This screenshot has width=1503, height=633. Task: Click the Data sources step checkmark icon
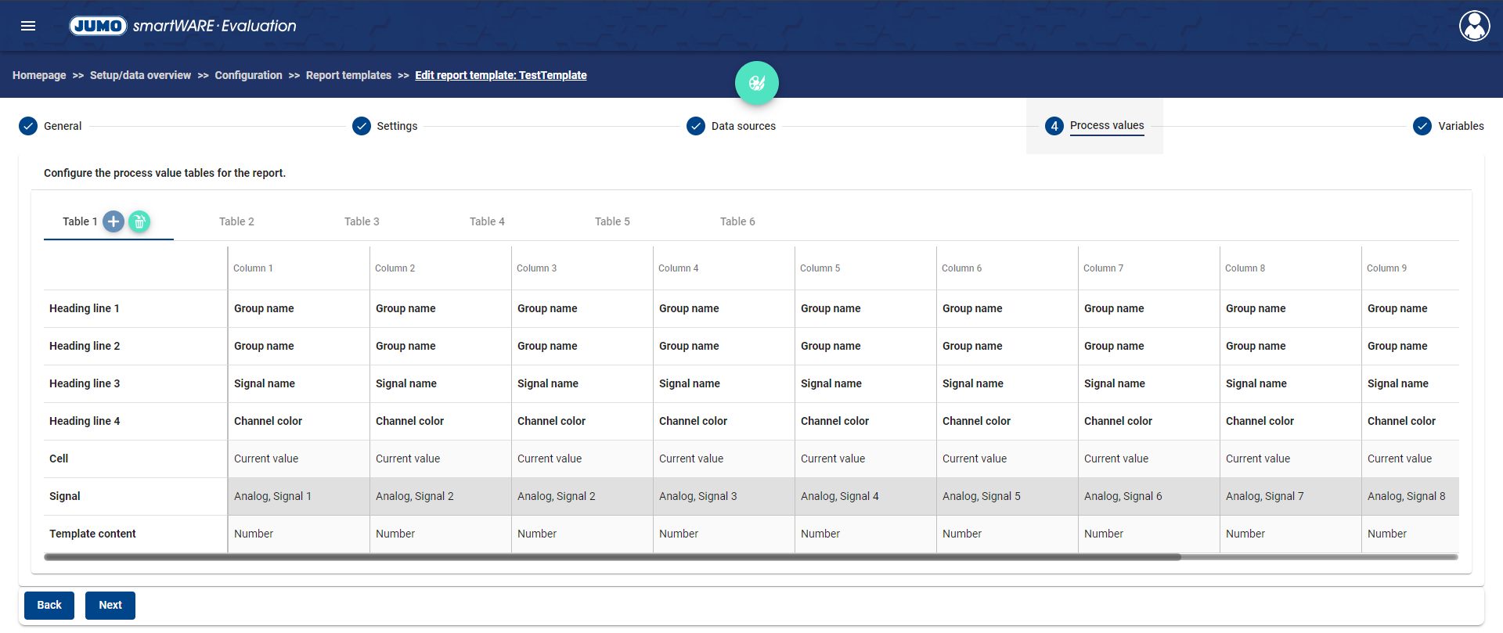click(x=695, y=126)
